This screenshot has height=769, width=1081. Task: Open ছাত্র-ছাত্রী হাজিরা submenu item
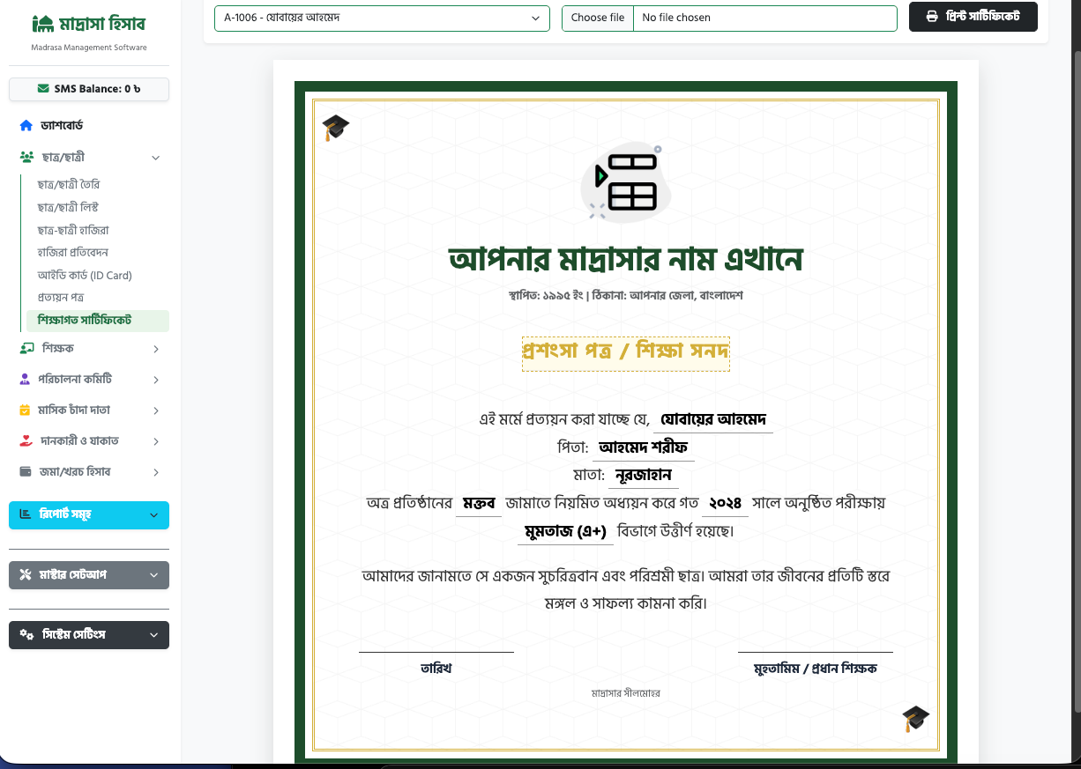coord(73,230)
